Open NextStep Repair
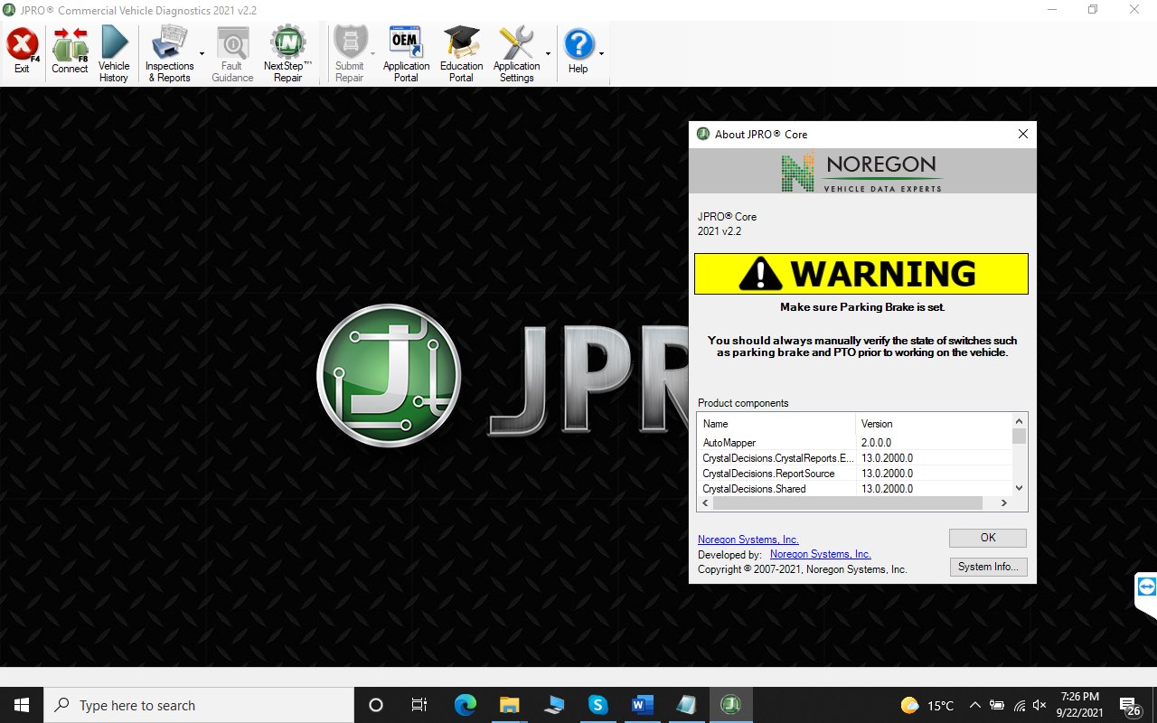 pos(286,50)
